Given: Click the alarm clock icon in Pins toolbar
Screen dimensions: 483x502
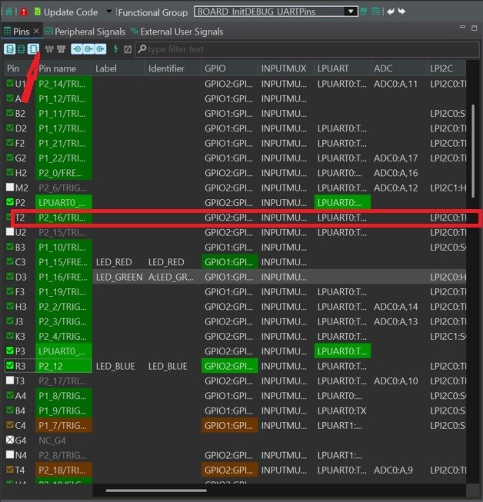Looking at the screenshot, I should pos(128,49).
